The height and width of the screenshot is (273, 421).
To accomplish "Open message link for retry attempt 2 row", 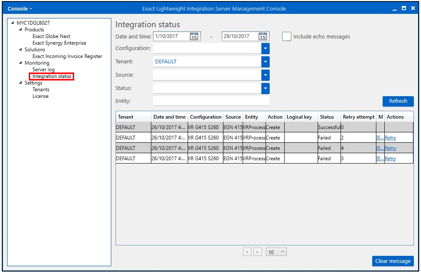I will [380, 138].
